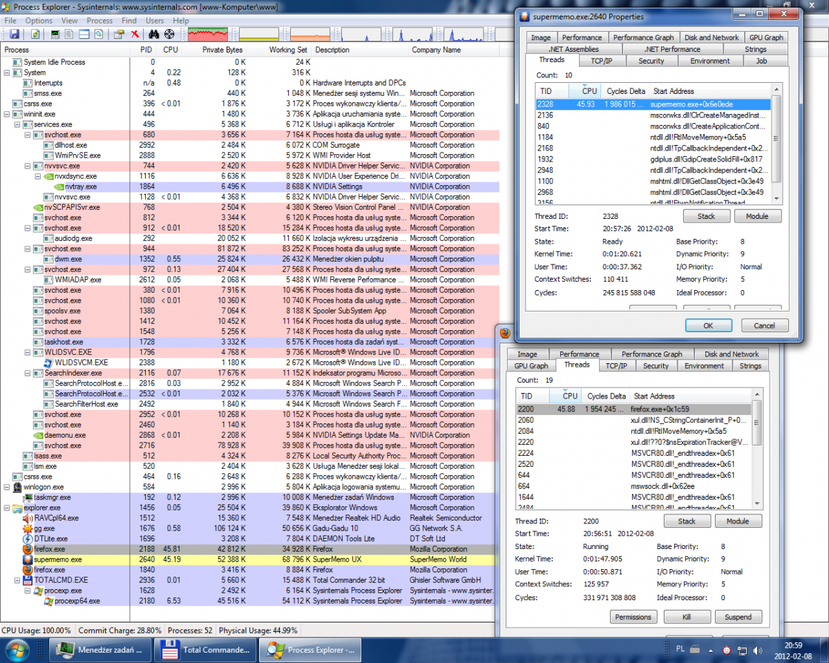
Task: Open the Strings tab in firefox Properties window
Action: click(x=750, y=366)
